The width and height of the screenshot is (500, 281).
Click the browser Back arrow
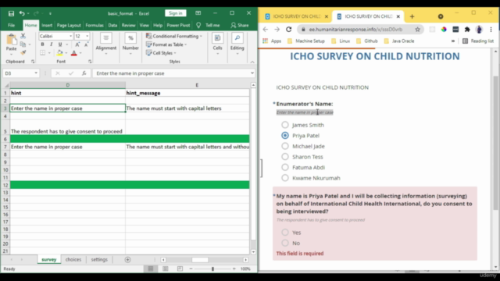266,30
